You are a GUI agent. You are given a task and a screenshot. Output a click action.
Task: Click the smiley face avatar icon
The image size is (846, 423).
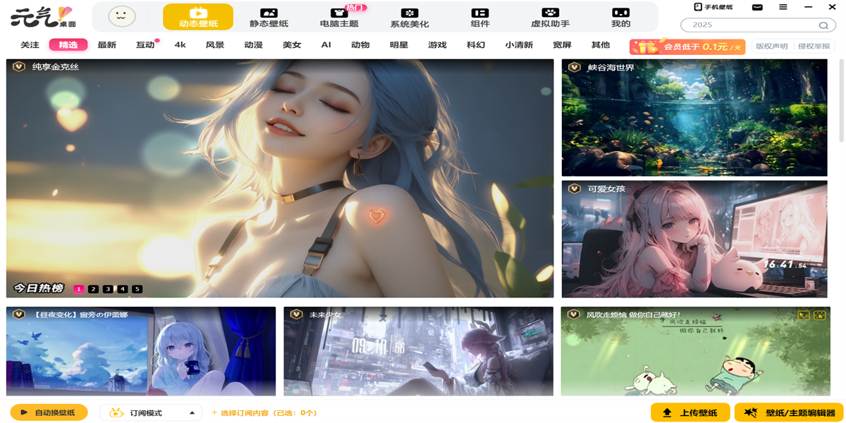[x=122, y=16]
